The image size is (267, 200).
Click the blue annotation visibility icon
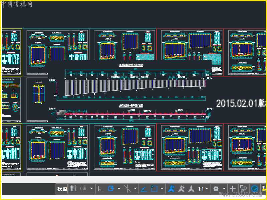pyautogui.click(x=171, y=189)
